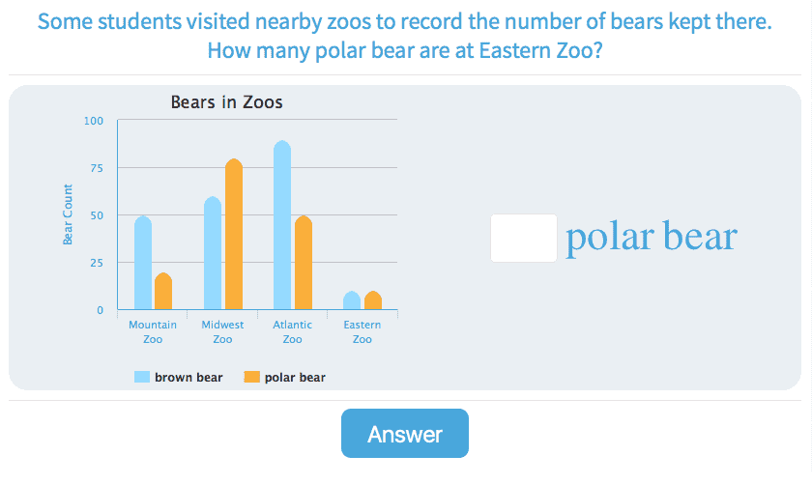This screenshot has height=484, width=812.
Task: Select the Atlantic Zoo polar bear bar
Action: (x=304, y=263)
